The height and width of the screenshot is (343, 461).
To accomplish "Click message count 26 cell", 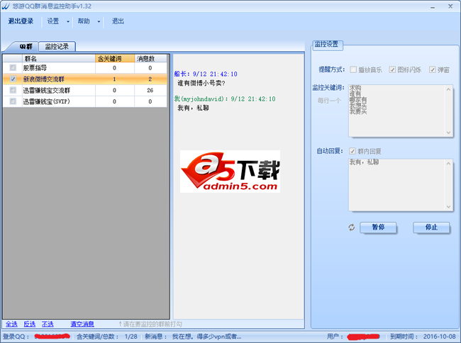I will [150, 90].
